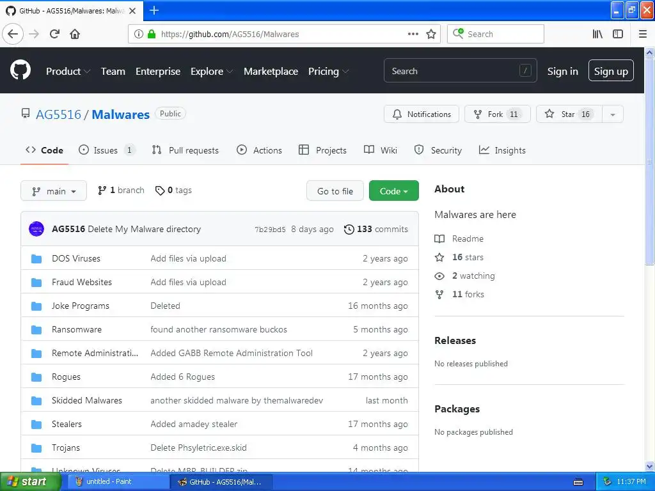Click the Ransomware folder icon
The image size is (655, 491).
pyautogui.click(x=36, y=330)
